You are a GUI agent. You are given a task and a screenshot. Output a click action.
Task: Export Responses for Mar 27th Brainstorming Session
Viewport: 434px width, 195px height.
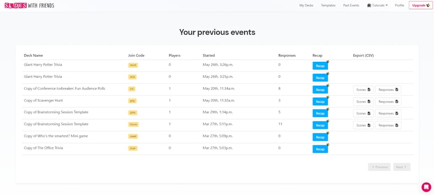388,125
